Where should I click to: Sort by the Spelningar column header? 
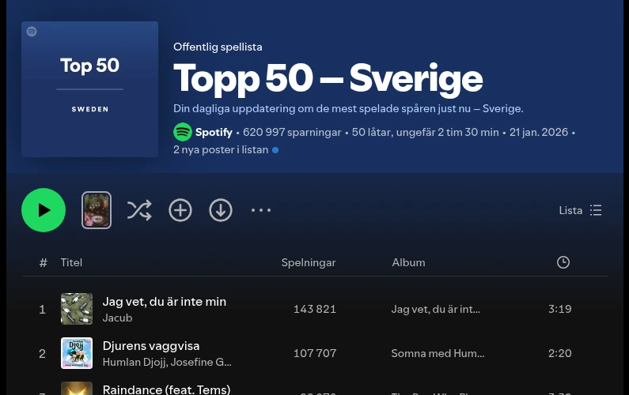coord(309,262)
